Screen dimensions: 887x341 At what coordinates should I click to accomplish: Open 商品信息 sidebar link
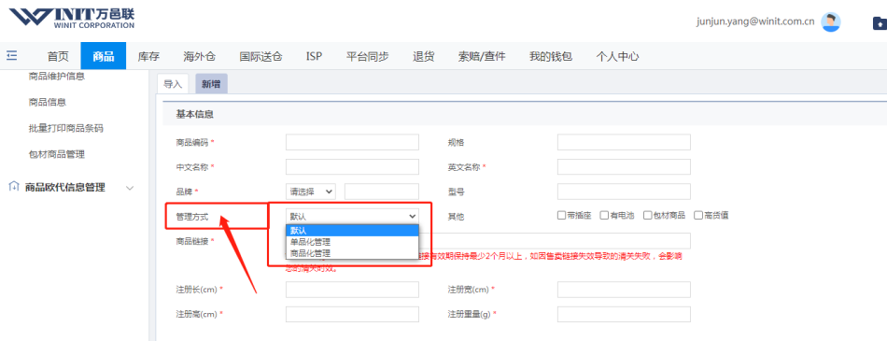[48, 102]
